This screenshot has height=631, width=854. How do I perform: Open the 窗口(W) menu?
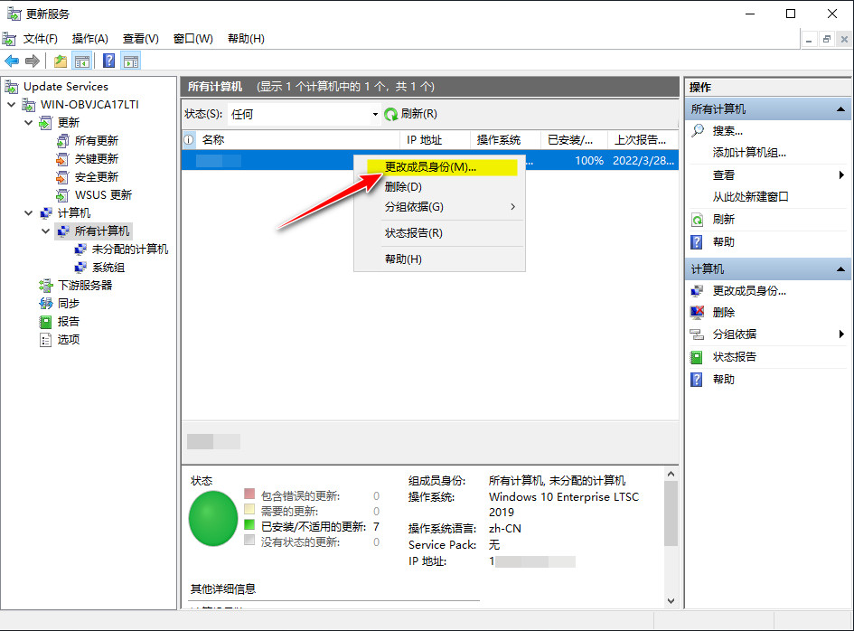(x=192, y=39)
